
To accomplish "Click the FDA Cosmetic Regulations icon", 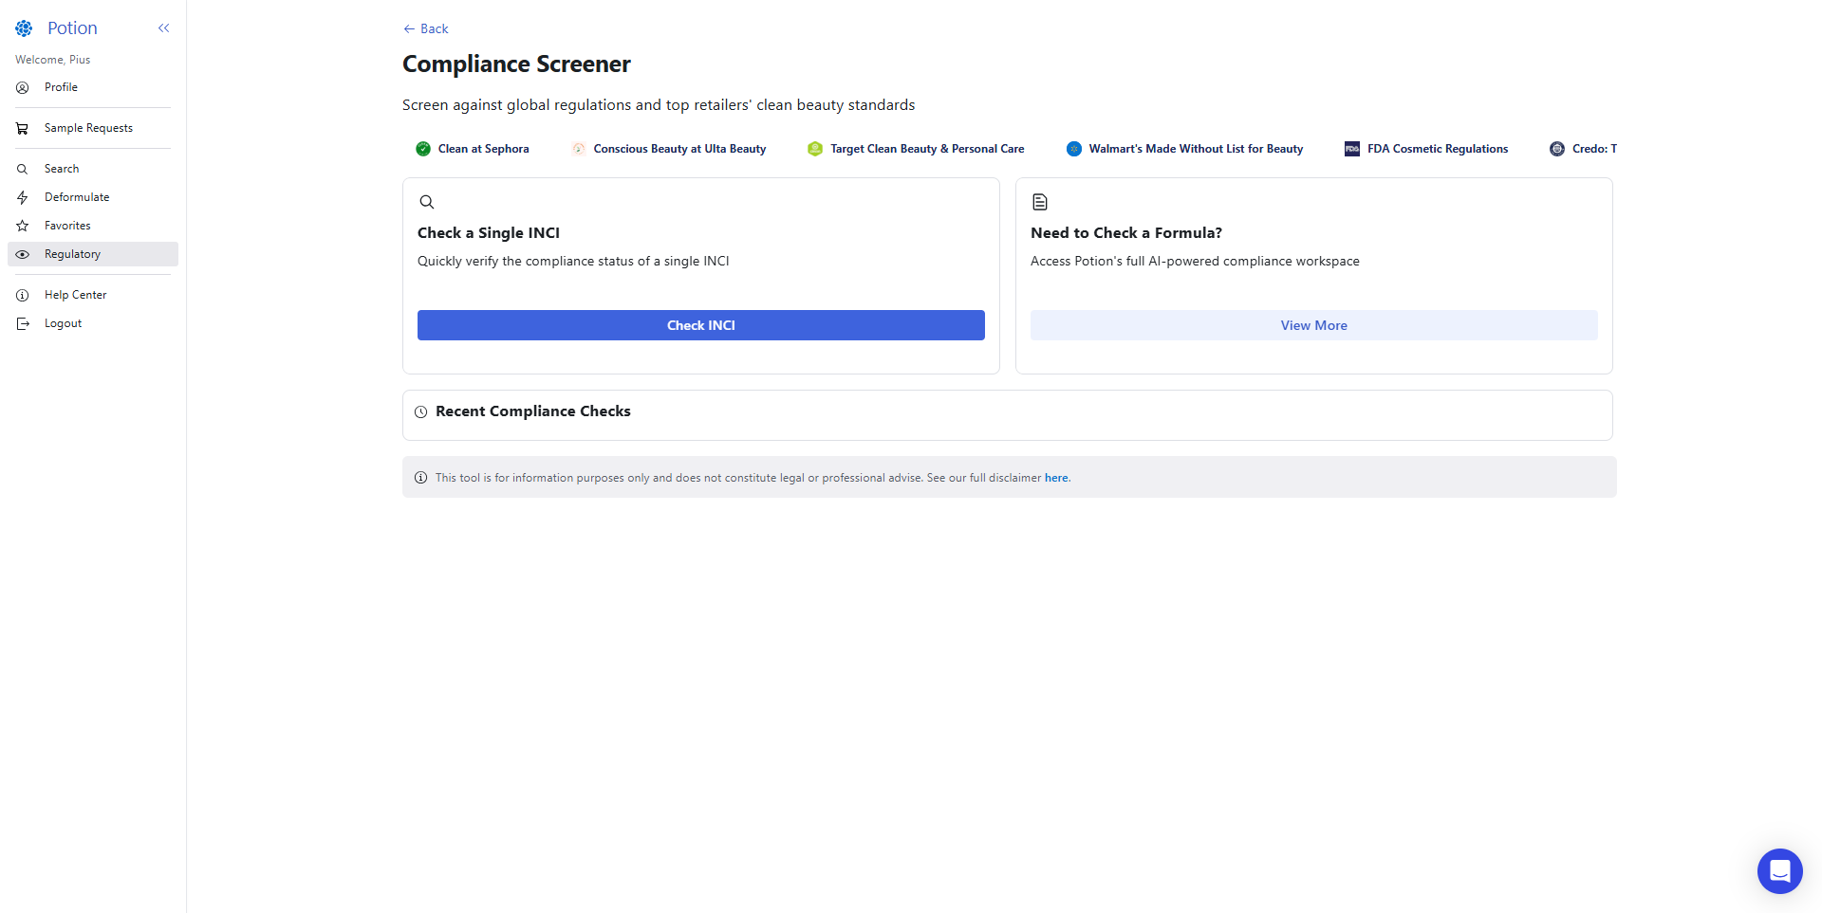I will click(x=1352, y=149).
